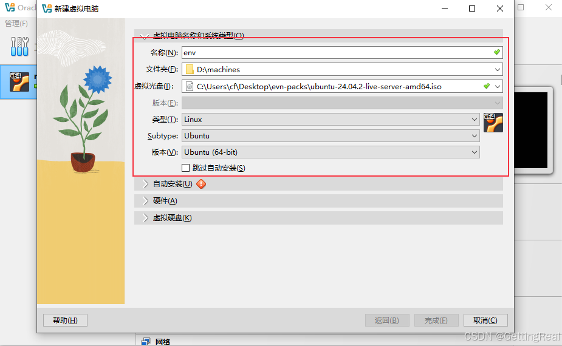
Task: Open the machine folder dropdown
Action: pyautogui.click(x=498, y=69)
